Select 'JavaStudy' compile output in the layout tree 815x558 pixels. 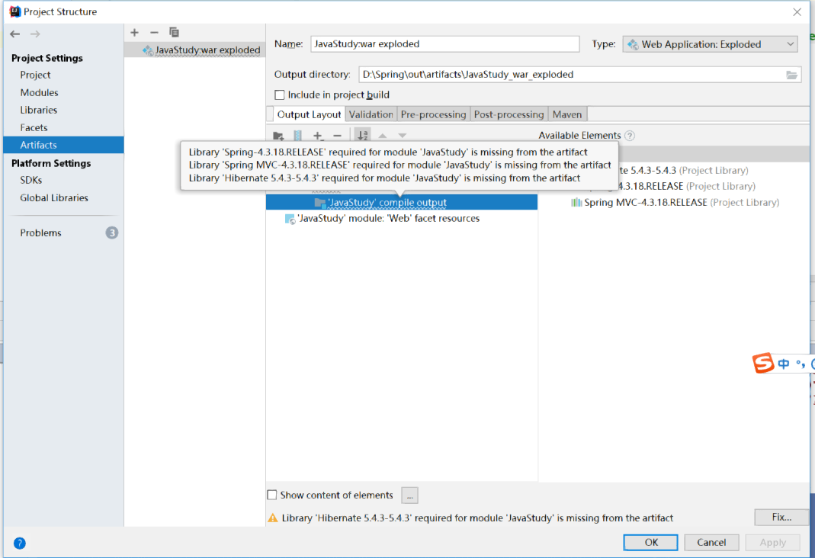coord(402,203)
